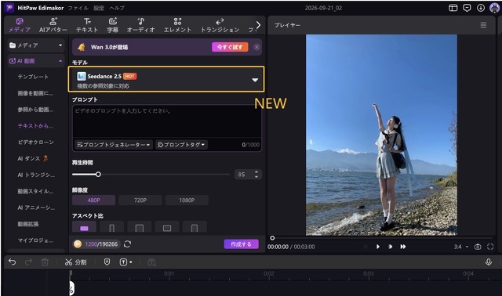Show more tabs with right chevron

coord(258,25)
